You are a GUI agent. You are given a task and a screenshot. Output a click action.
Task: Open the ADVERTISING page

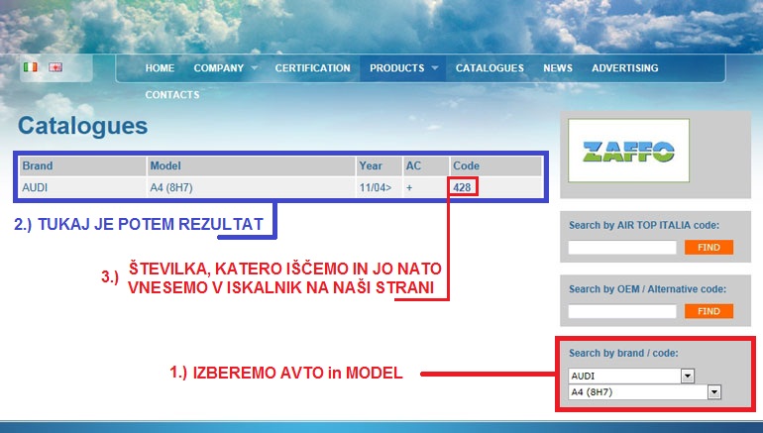click(x=625, y=68)
